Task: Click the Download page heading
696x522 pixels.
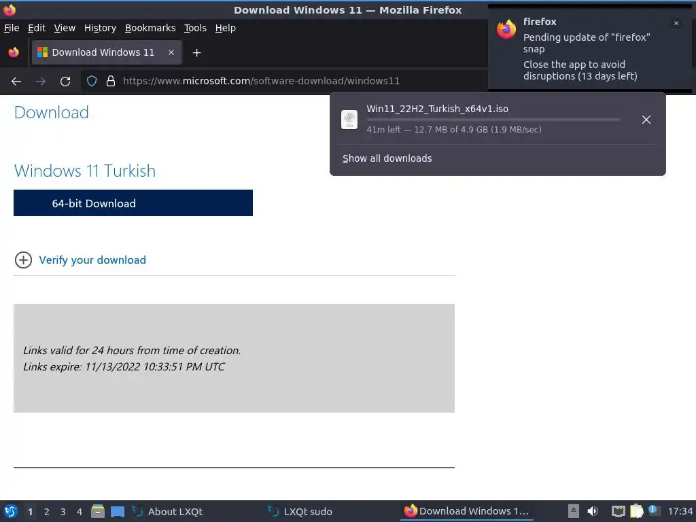Action: point(52,112)
